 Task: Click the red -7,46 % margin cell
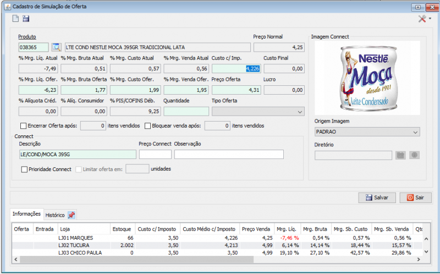tap(287, 238)
